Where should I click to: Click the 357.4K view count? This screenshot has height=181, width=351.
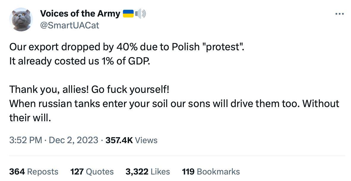click(119, 140)
